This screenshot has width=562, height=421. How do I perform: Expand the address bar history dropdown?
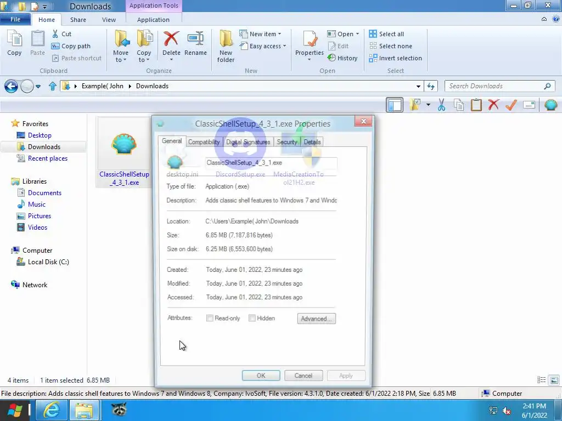point(418,86)
